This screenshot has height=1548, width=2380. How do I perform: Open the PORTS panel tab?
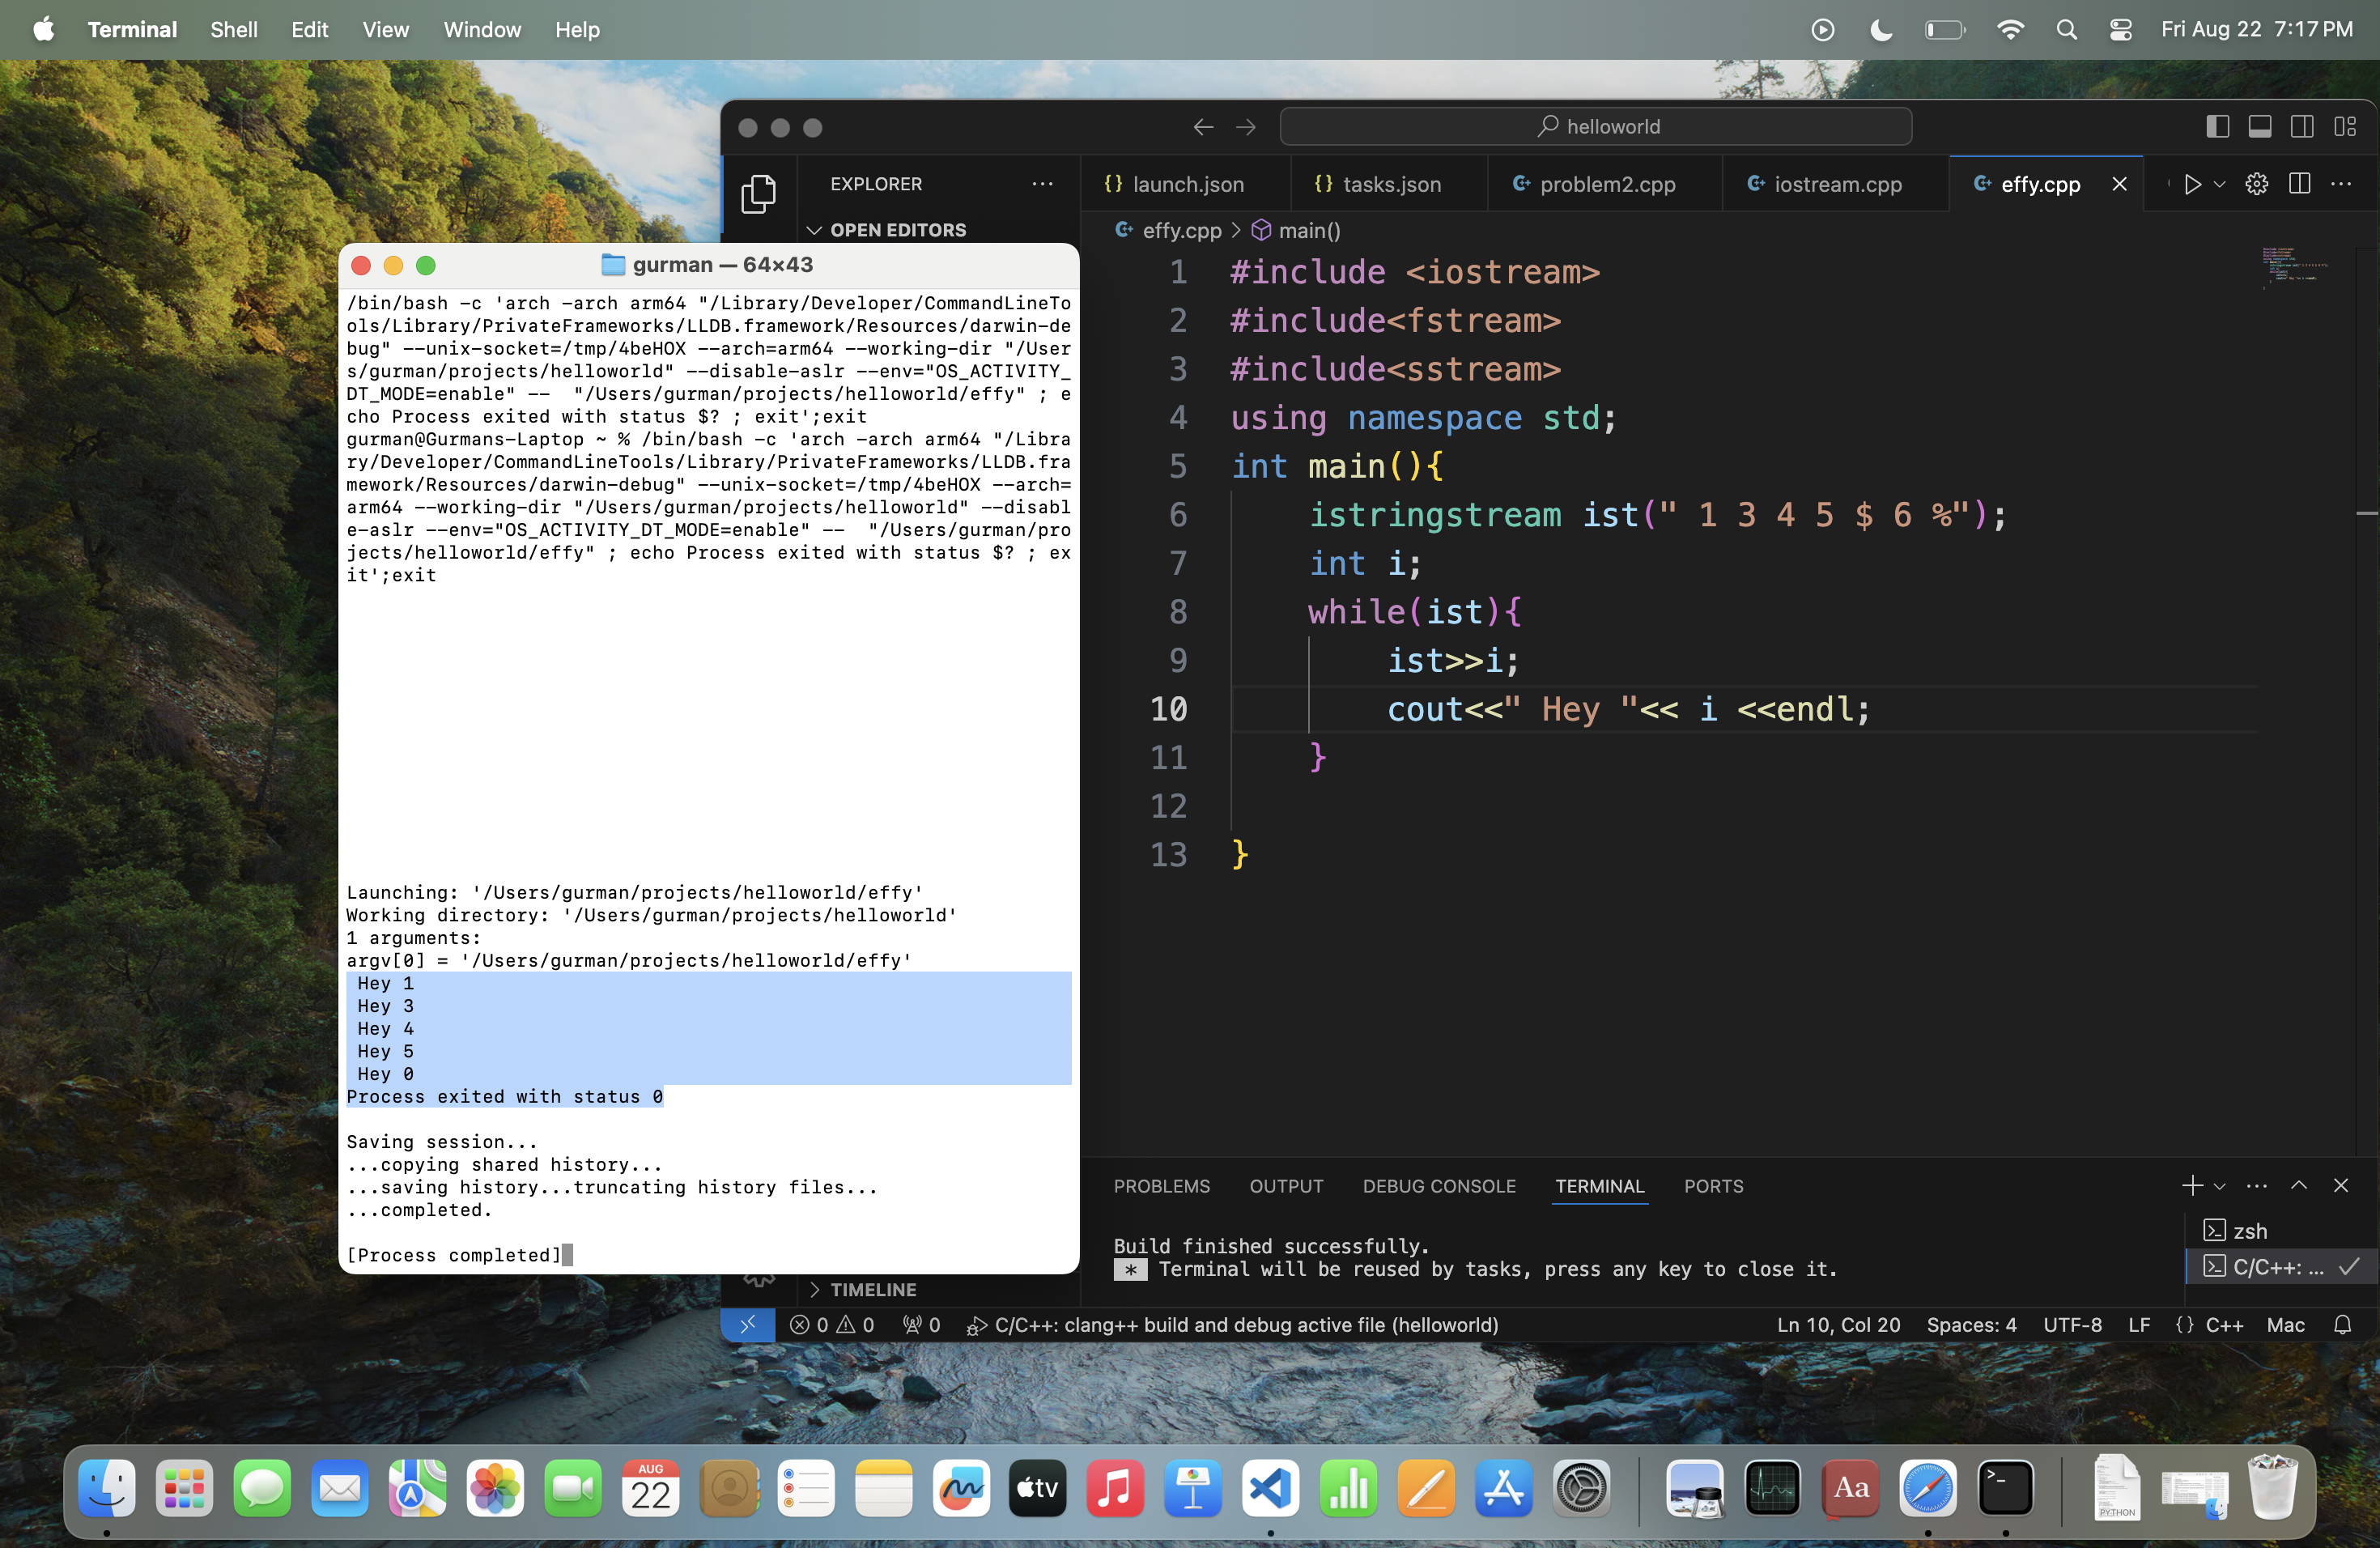(x=1713, y=1186)
